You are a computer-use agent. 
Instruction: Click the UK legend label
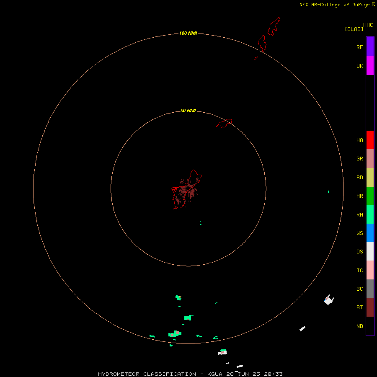coord(359,66)
